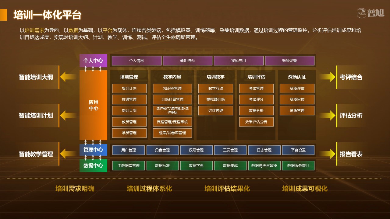
Task: Select 培训计划 under 培训管理
Action: click(129, 89)
